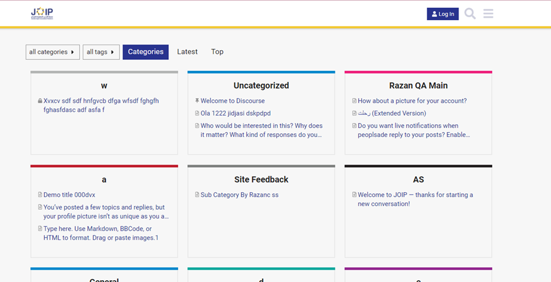Open the Site Feedback category heading
Viewport: 551px width, 282px height.
pos(261,179)
